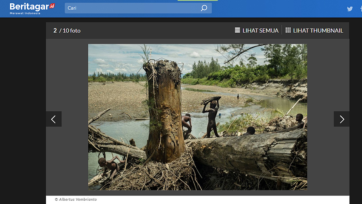Click the list icon beside LIHAT SEMUA

[237, 30]
